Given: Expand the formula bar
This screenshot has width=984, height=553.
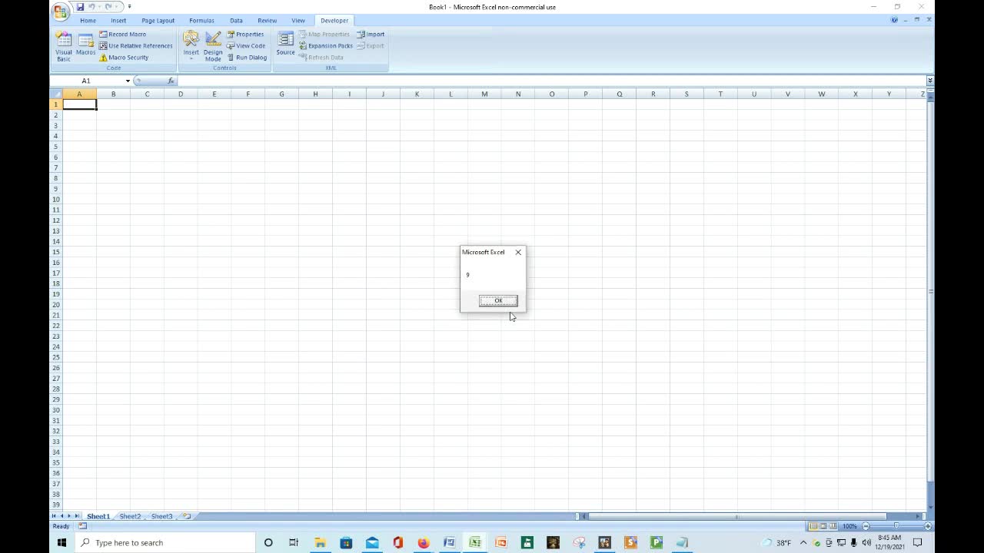Looking at the screenshot, I should tap(929, 81).
